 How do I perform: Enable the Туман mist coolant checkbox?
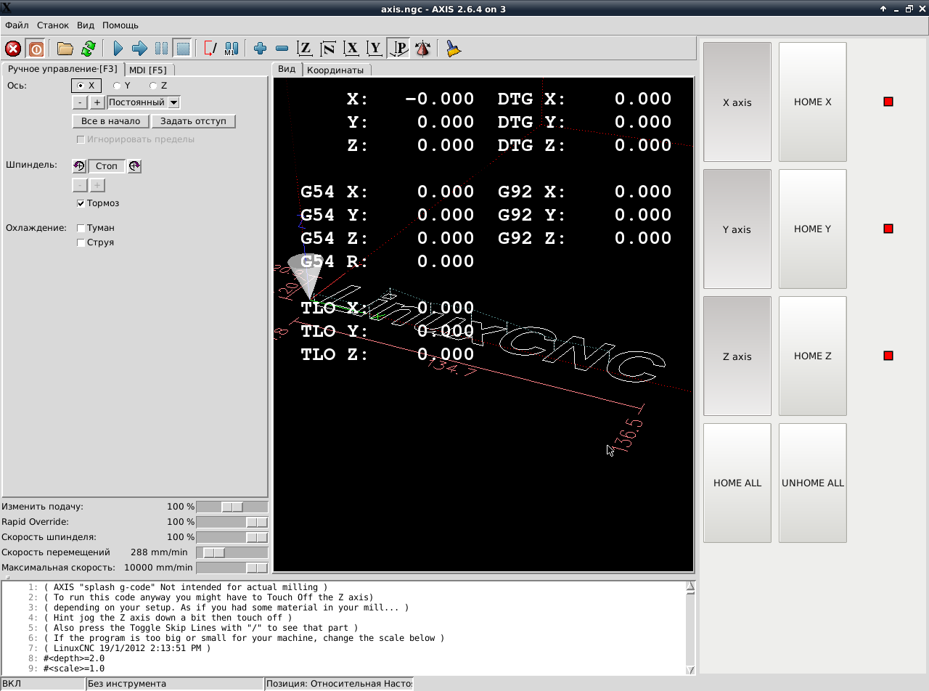81,228
